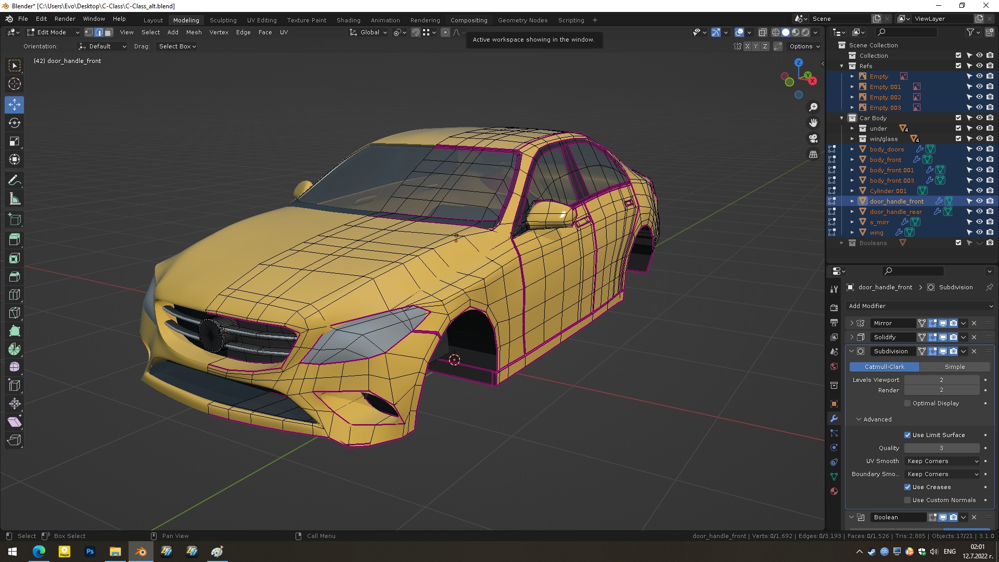Remove the Solidify modifier
999x562 pixels.
click(974, 337)
